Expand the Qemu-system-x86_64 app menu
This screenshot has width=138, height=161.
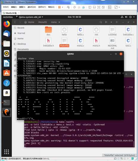tap(29, 17)
